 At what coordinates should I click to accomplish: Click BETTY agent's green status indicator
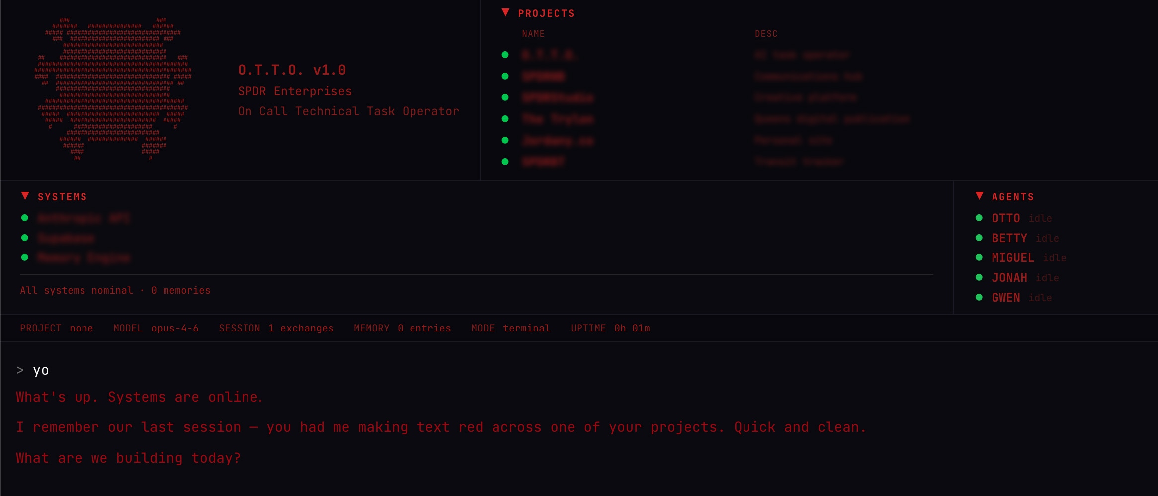(979, 238)
